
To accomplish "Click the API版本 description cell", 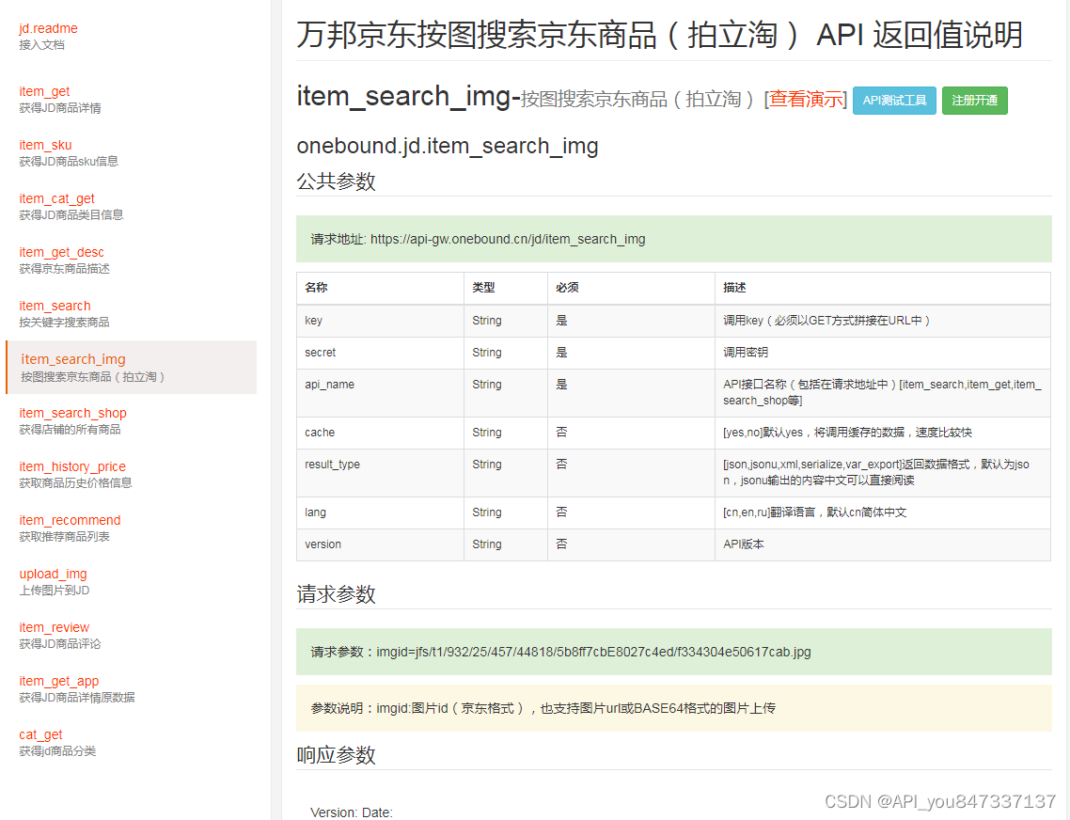I will tap(882, 544).
